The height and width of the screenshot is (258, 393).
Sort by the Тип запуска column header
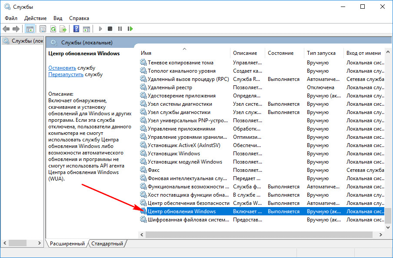324,53
